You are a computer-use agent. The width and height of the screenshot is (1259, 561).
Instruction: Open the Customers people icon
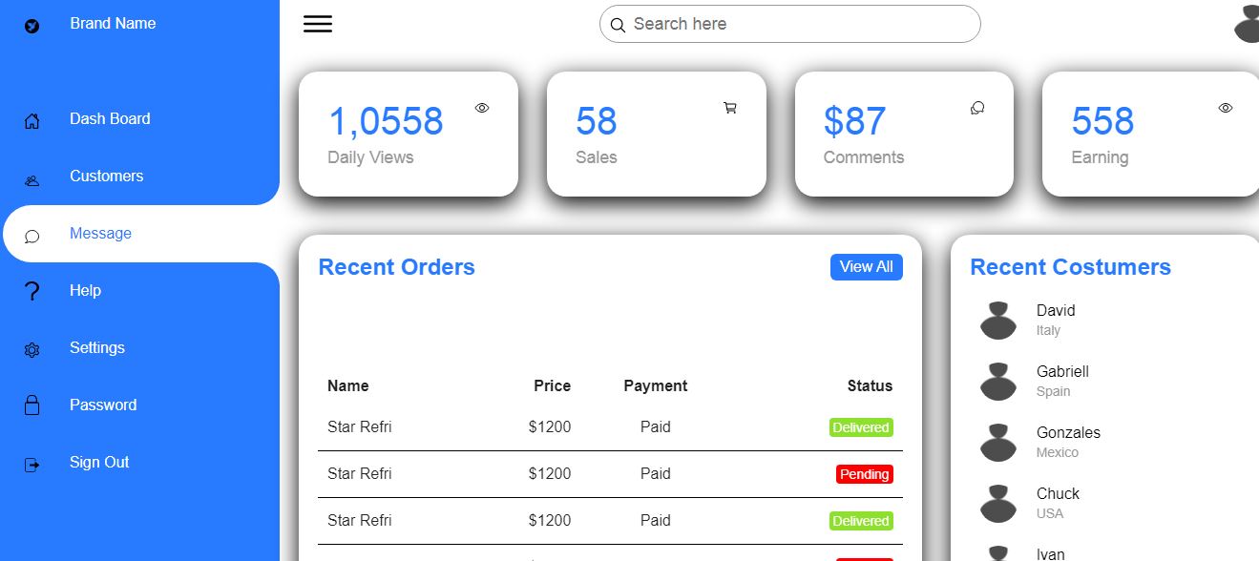click(x=31, y=179)
